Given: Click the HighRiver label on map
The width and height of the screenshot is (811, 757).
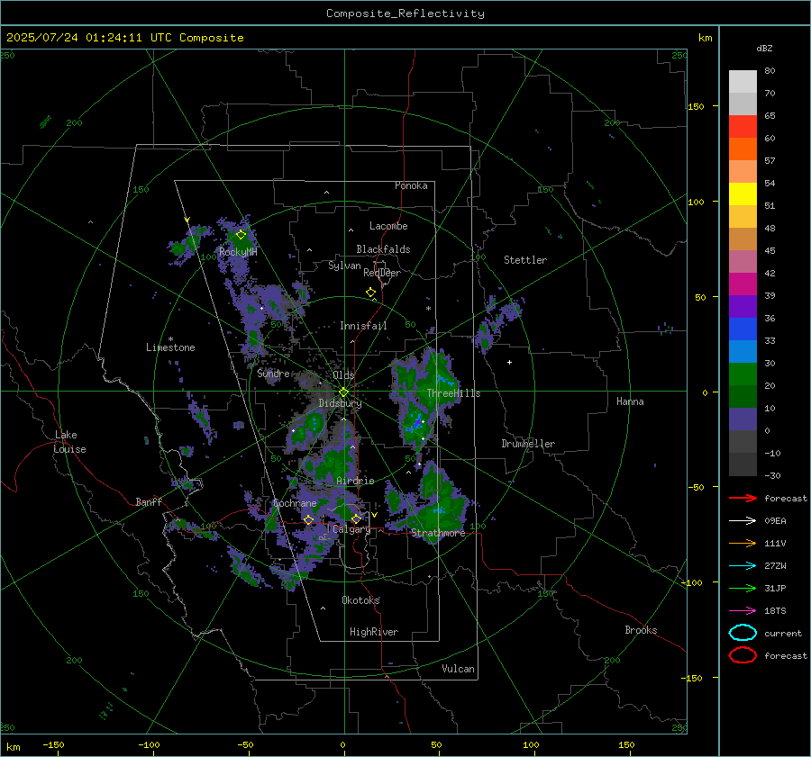Looking at the screenshot, I should pyautogui.click(x=374, y=632).
